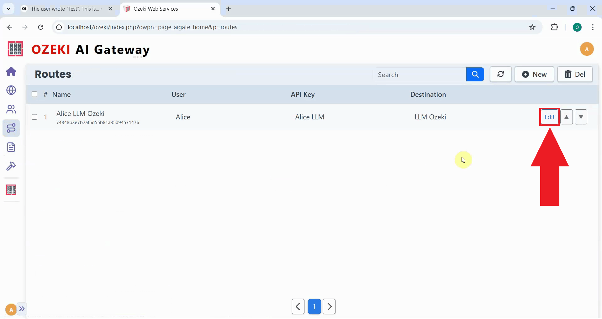Open the Home sidebar icon
This screenshot has width=602, height=319.
11,72
